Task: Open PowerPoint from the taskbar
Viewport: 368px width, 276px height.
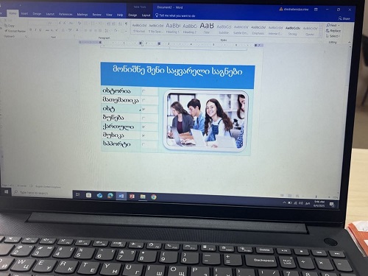Action: coord(132,197)
